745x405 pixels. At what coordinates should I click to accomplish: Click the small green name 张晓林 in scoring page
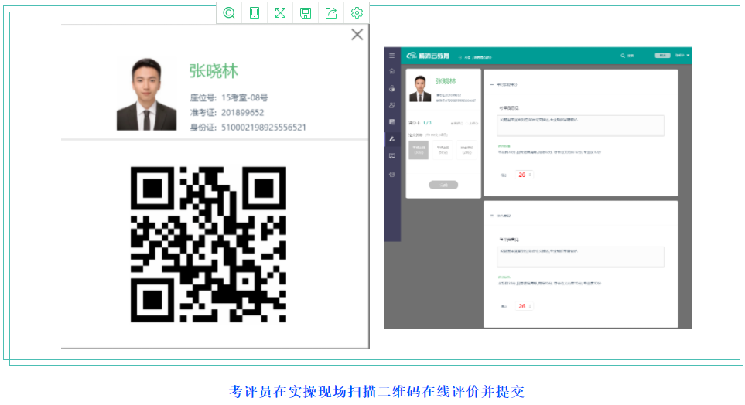(446, 81)
